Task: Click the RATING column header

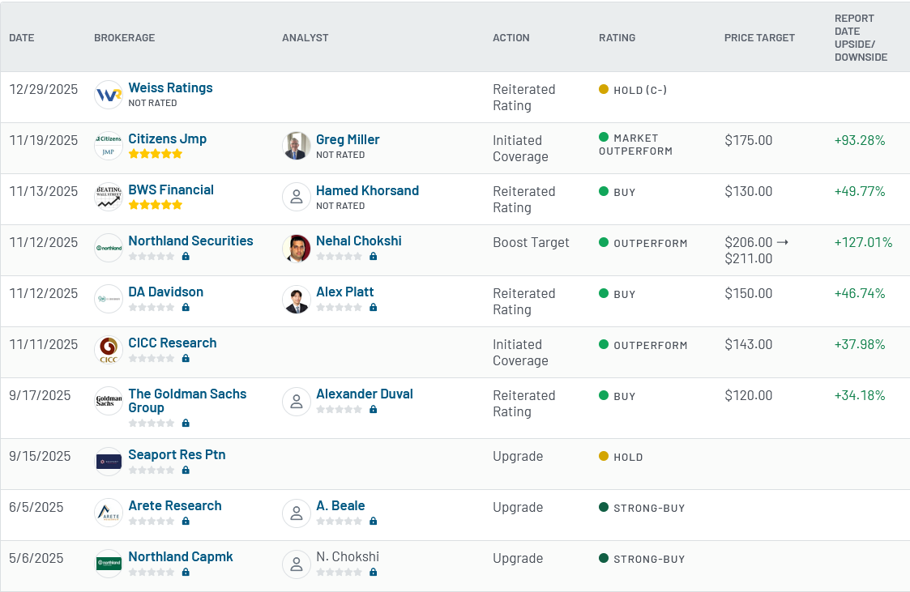Action: [x=617, y=38]
